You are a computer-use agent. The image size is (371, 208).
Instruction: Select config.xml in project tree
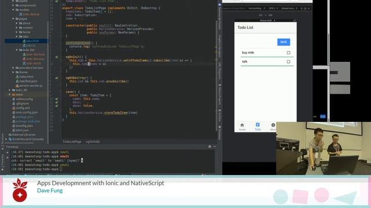[21, 108]
